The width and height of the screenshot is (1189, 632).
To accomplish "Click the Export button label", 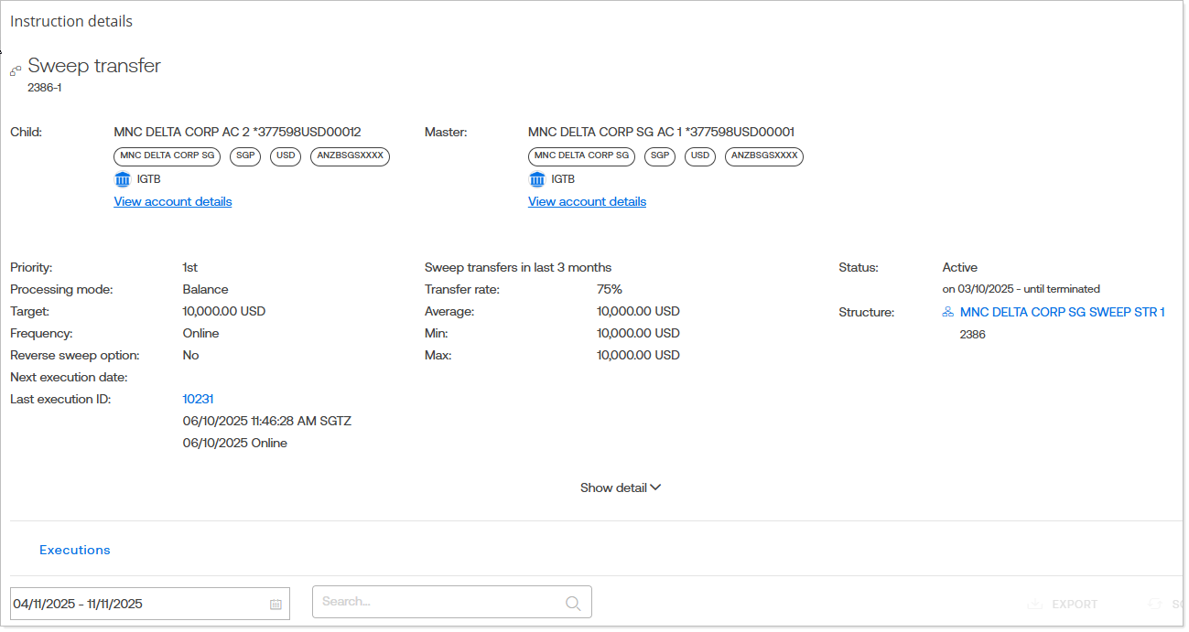I will point(1075,605).
